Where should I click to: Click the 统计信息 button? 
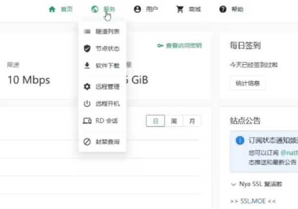247,84
